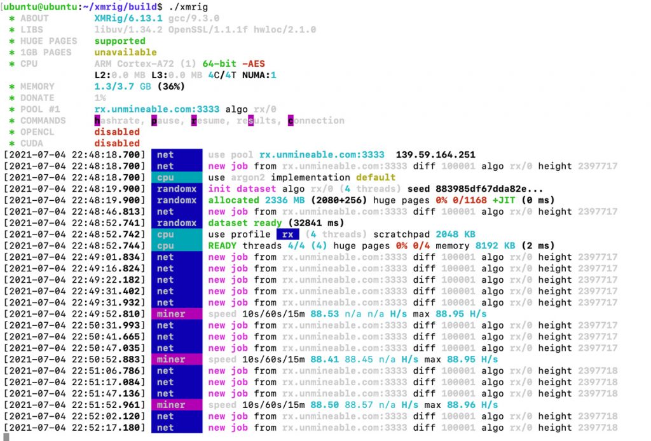This screenshot has height=441, width=651.
Task: Click the miner tag at 22:50:52.883
Action: coord(177,359)
